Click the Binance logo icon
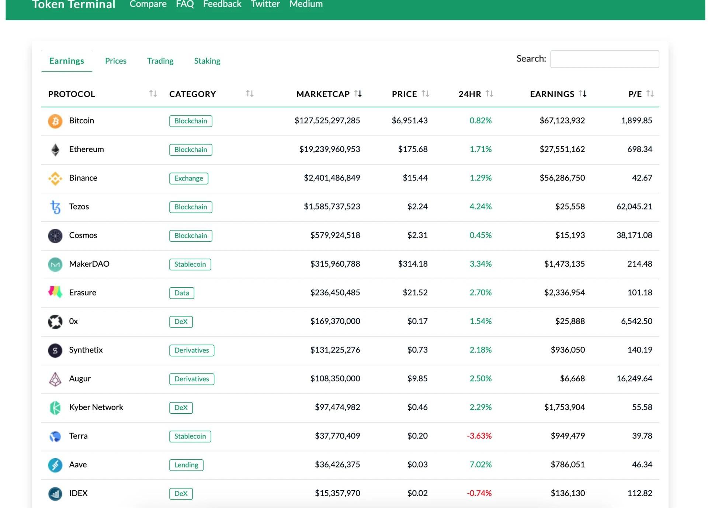Image resolution: width=708 pixels, height=508 pixels. [55, 178]
